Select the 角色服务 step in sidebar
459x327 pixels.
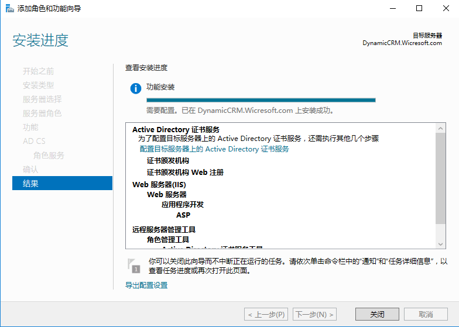pos(49,156)
